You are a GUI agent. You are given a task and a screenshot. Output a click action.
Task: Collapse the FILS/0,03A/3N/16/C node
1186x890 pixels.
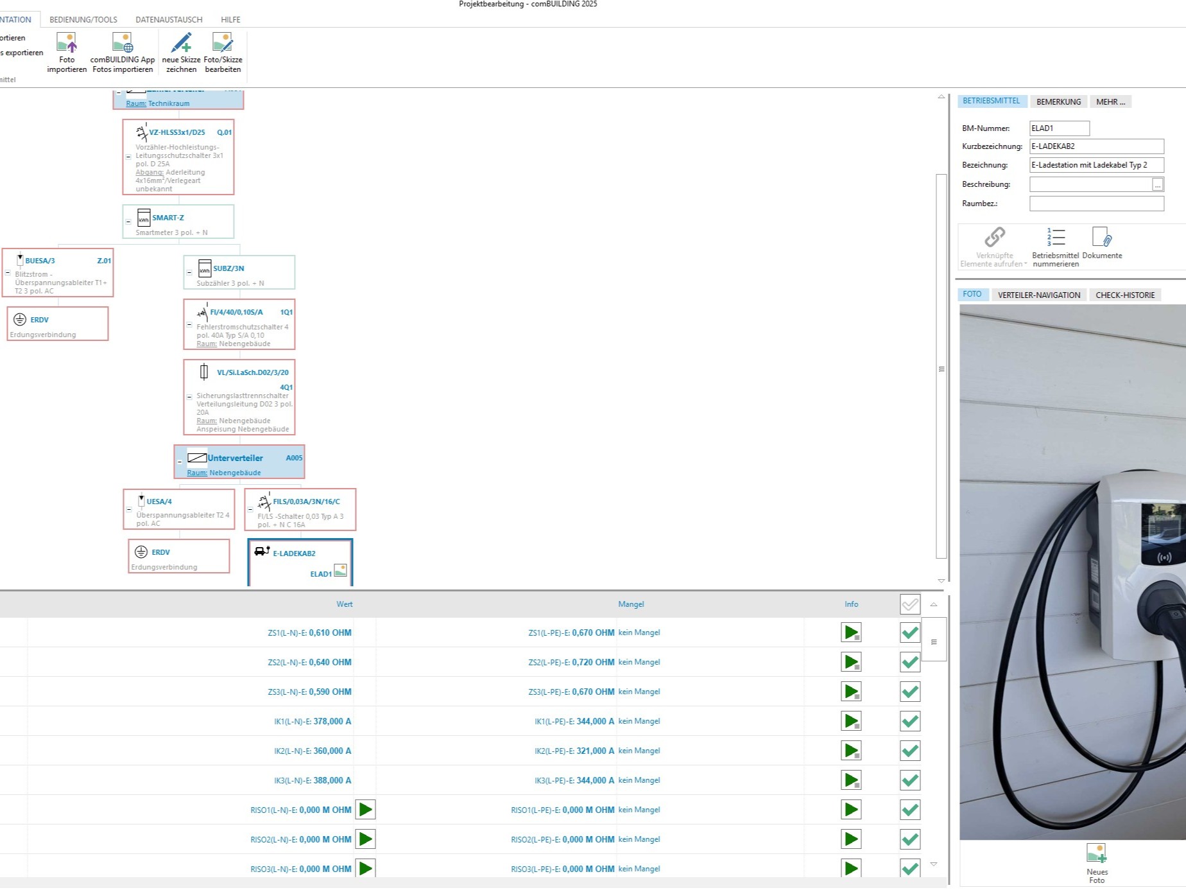coord(250,509)
